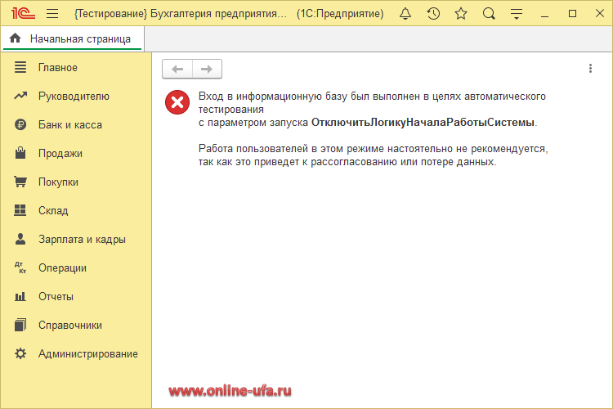This screenshot has height=409, width=613.
Task: Click the Администрирование gear icon
Action: click(x=20, y=353)
